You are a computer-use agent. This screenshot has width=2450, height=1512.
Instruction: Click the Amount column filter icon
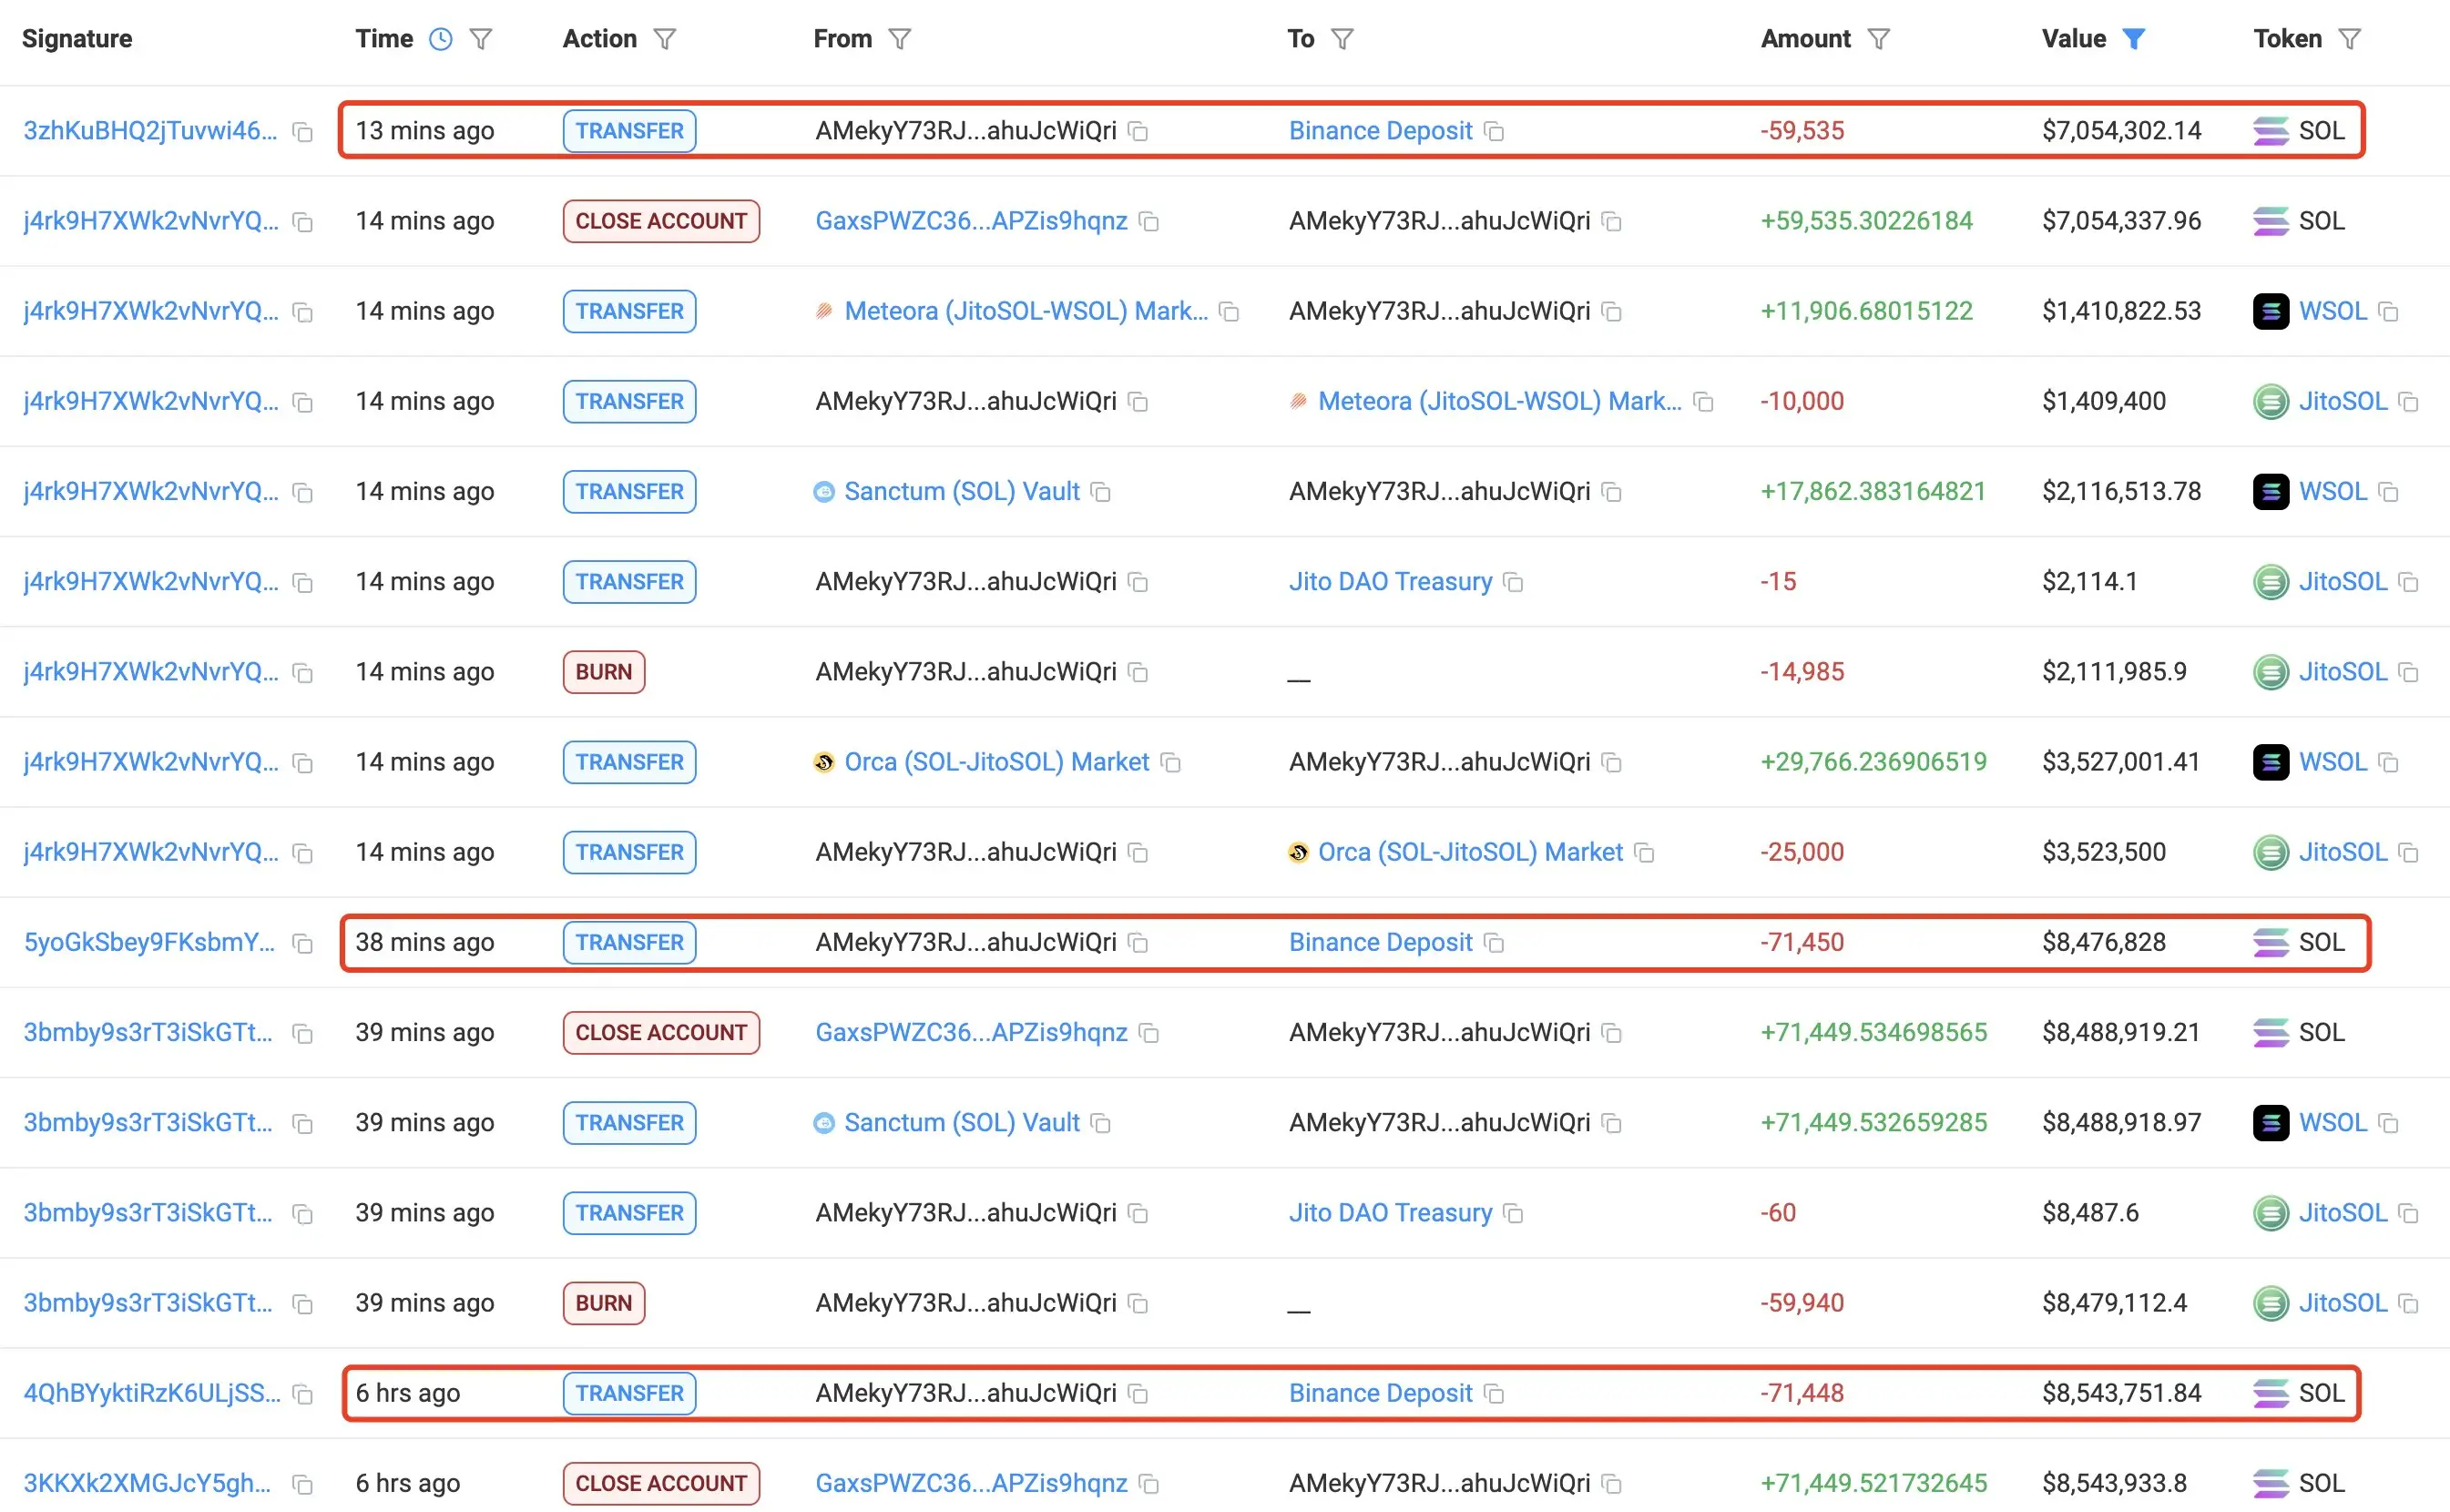[x=1879, y=39]
